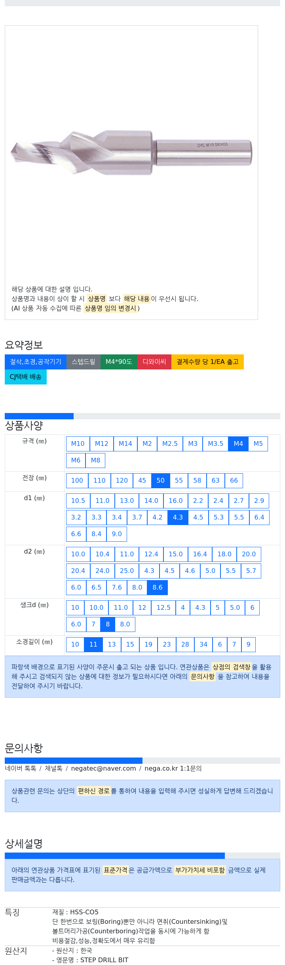Choose the 9.0 d1 option
This screenshot has height=965, width=285.
tap(117, 534)
